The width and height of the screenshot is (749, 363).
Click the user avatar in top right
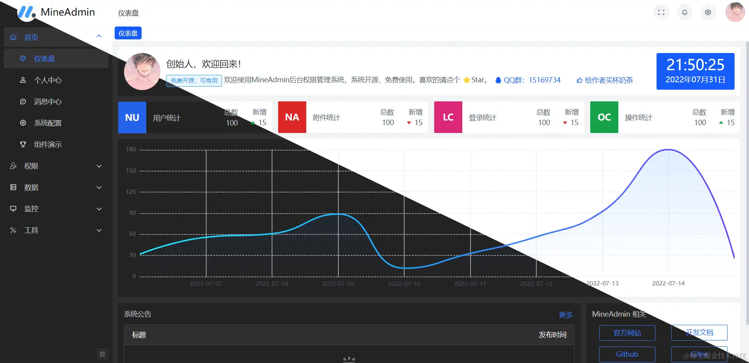tap(735, 12)
